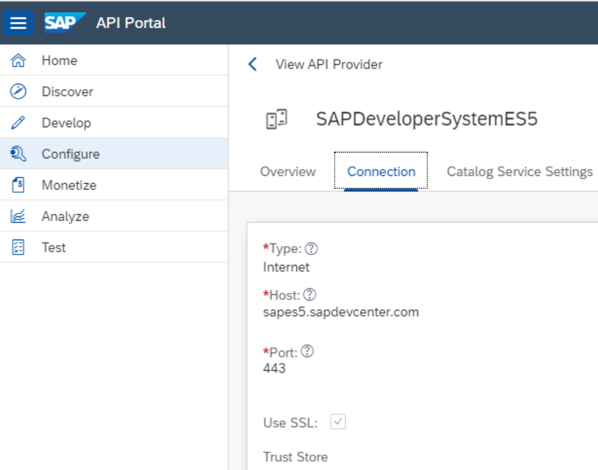Go back using the left chevron
This screenshot has width=598, height=470.
point(253,64)
